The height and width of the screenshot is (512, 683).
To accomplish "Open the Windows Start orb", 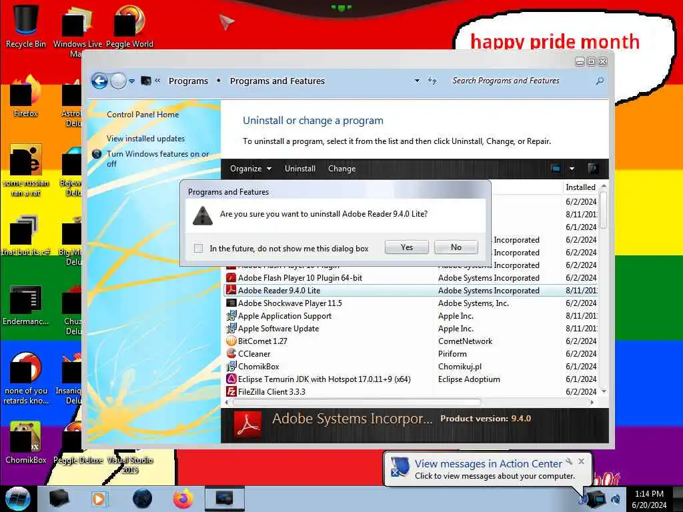I will click(x=18, y=499).
